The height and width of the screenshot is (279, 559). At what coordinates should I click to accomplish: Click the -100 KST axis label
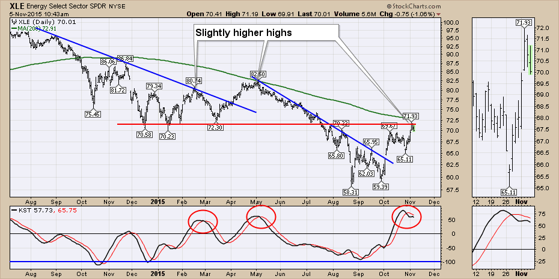click(448, 262)
